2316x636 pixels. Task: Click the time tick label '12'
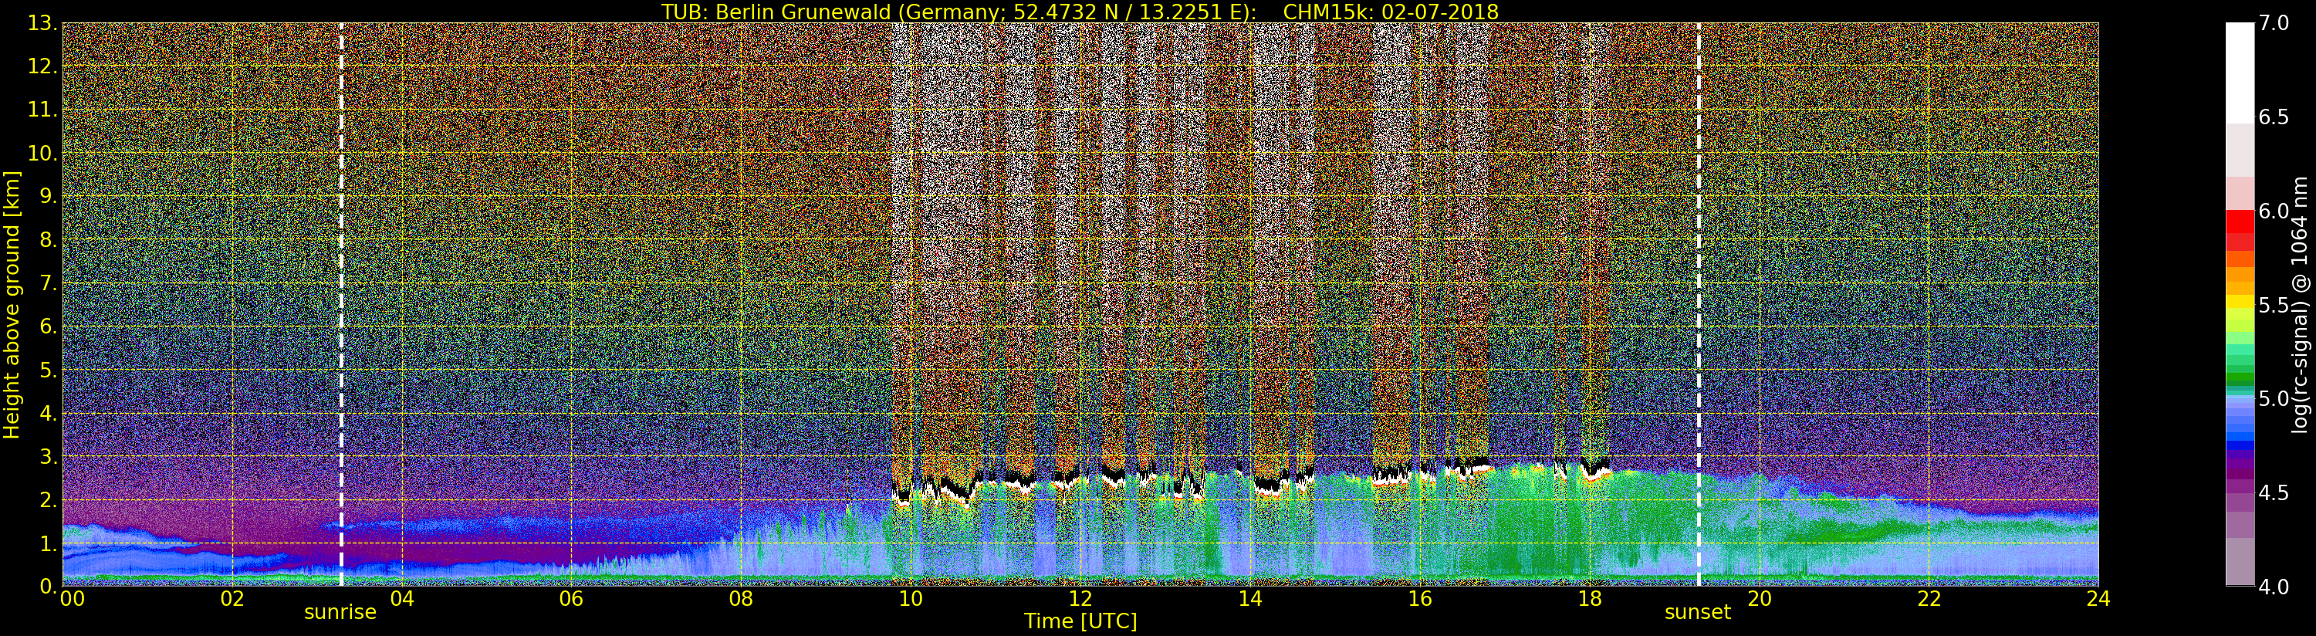pos(1080,598)
